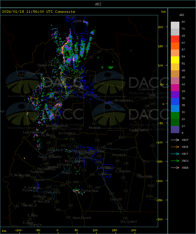The height and width of the screenshot is (234, 196).
Task: Click the pink VBBB arrow icon
Action: 175,168
